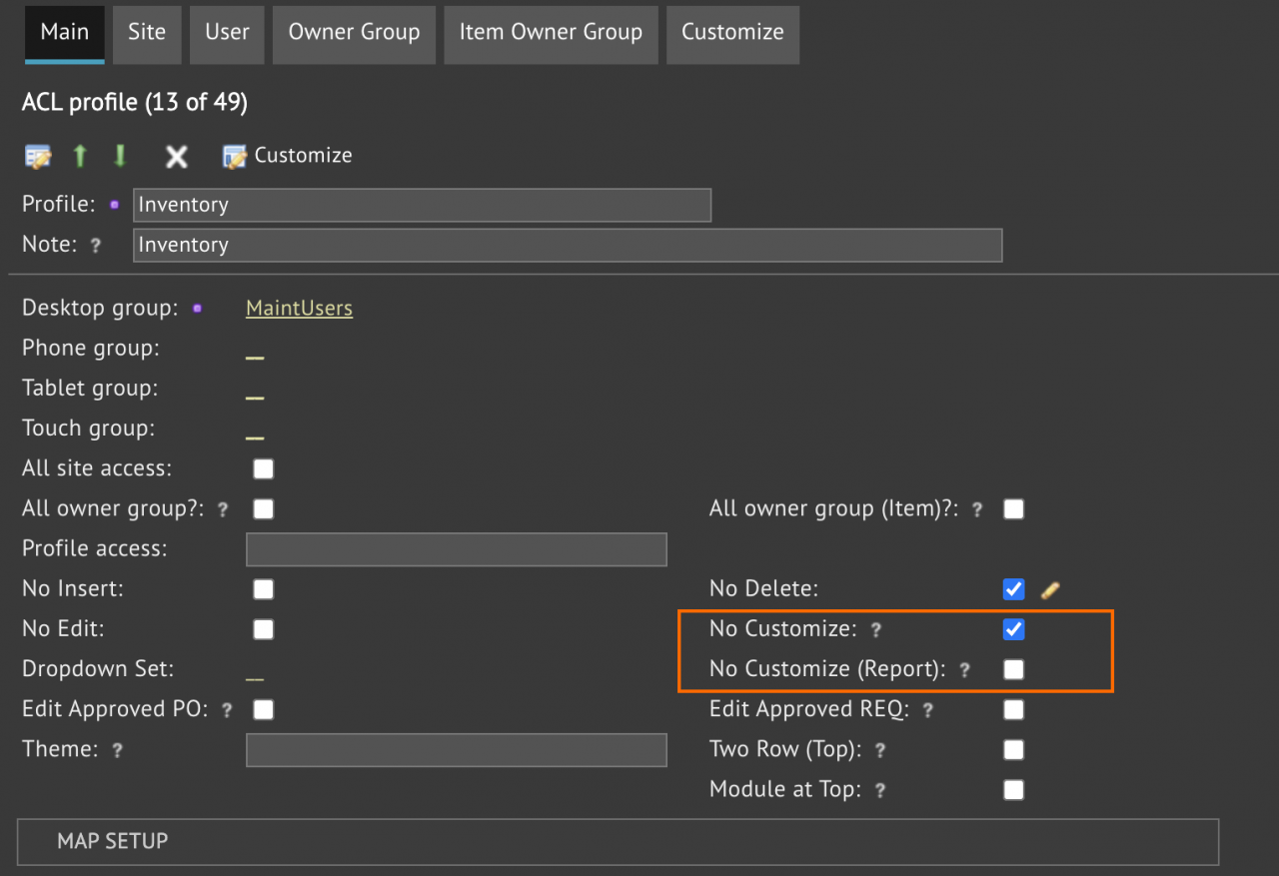Image resolution: width=1279 pixels, height=876 pixels.
Task: Click help icon beside Two Row (Top)
Action: (880, 750)
